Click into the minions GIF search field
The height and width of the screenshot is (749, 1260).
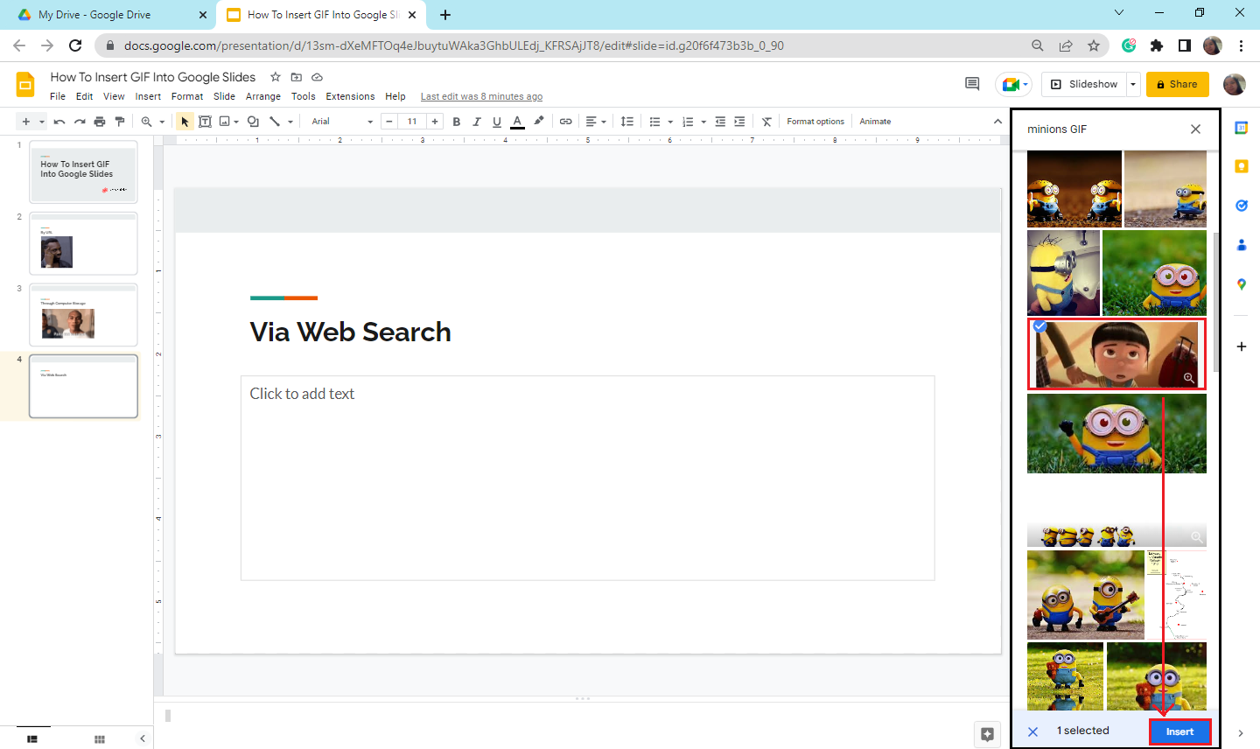[1104, 129]
